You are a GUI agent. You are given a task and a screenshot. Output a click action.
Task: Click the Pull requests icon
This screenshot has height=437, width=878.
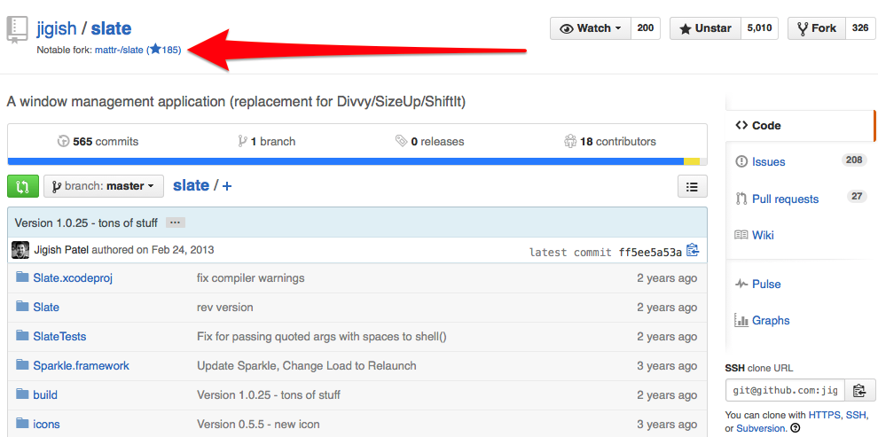point(741,199)
